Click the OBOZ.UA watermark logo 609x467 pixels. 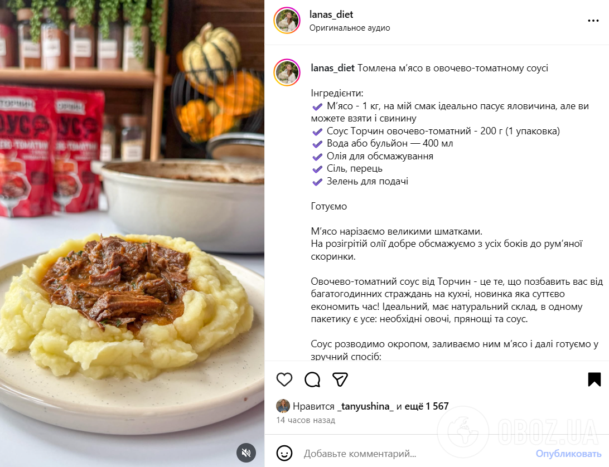click(519, 431)
